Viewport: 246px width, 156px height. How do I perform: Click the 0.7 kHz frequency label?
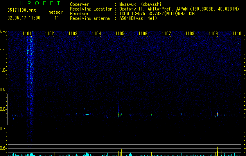tap(3, 129)
